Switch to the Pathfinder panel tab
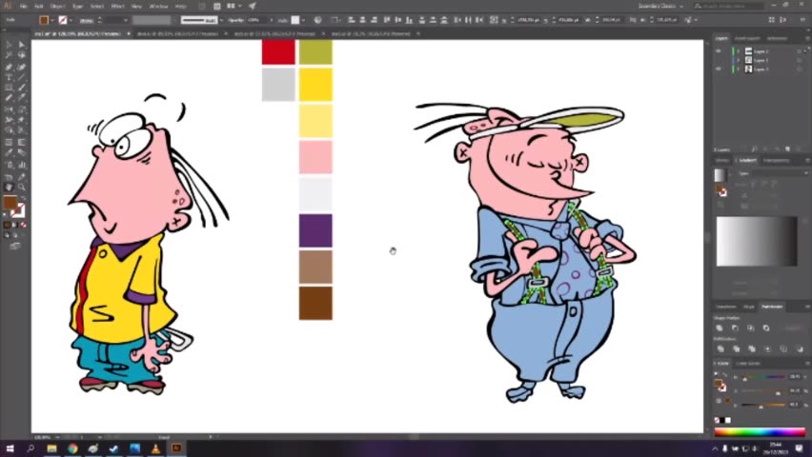Screen dimensions: 812x457 [772, 307]
